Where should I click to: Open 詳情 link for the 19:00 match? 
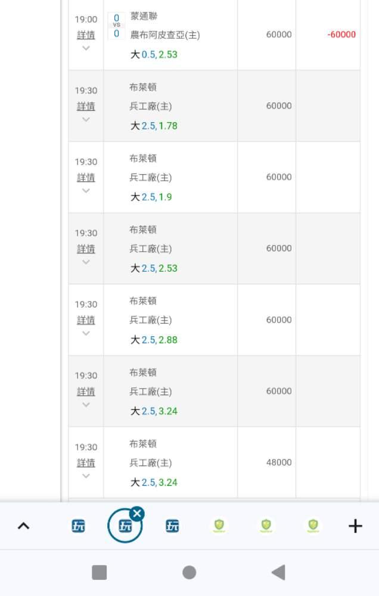[86, 35]
